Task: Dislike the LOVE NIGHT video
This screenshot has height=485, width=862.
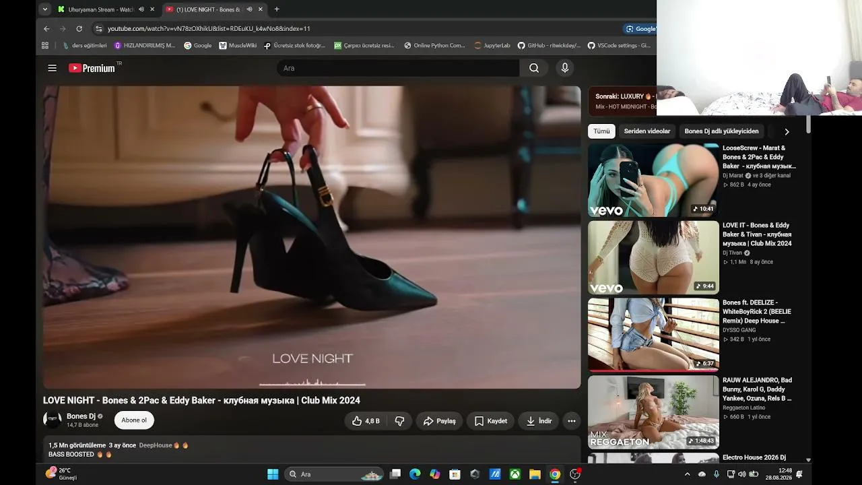Action: [x=399, y=421]
